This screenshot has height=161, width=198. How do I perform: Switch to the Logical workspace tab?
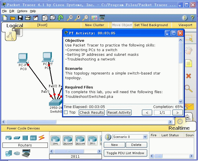point(15,26)
